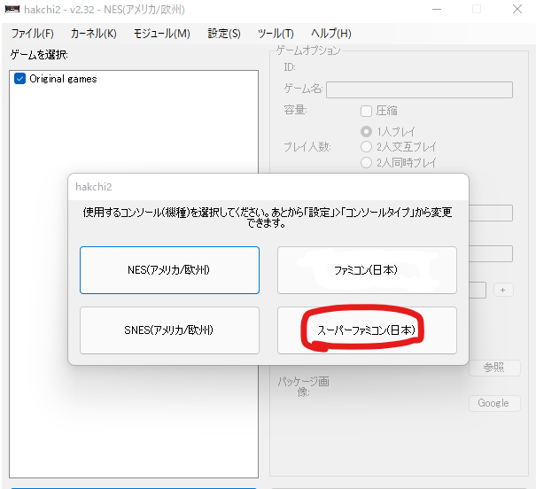Close the hakchi2 main window
This screenshot has width=536, height=489.
point(517,9)
